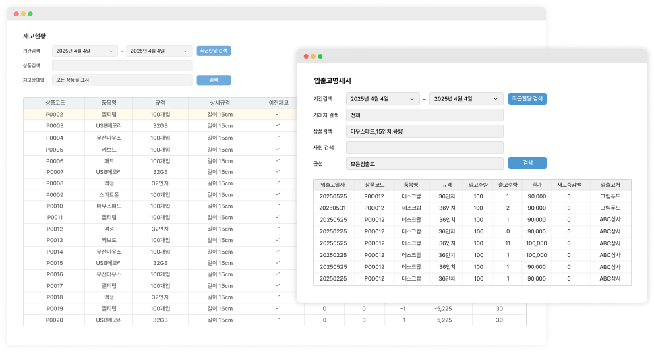Screen dimensions: 654x352
Task: Click 입고수량 column header
Action: point(478,185)
